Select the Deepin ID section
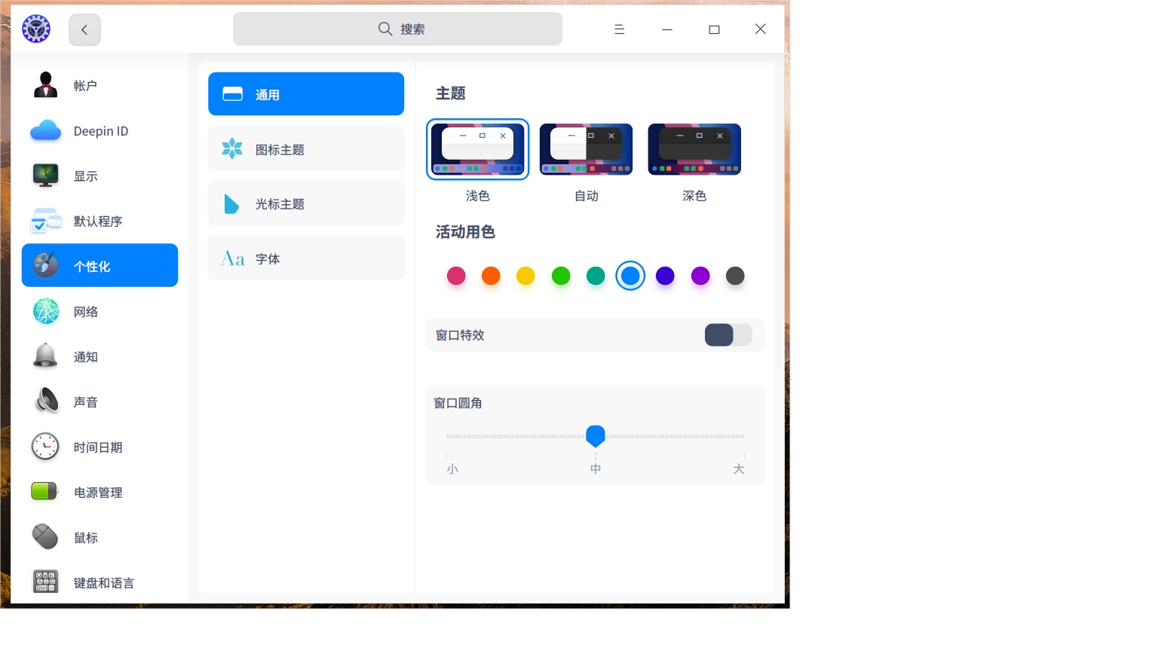Screen dimensions: 1158x651 (100, 130)
